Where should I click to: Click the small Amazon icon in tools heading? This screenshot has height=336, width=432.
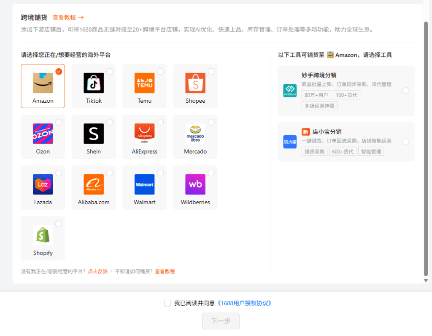(330, 55)
